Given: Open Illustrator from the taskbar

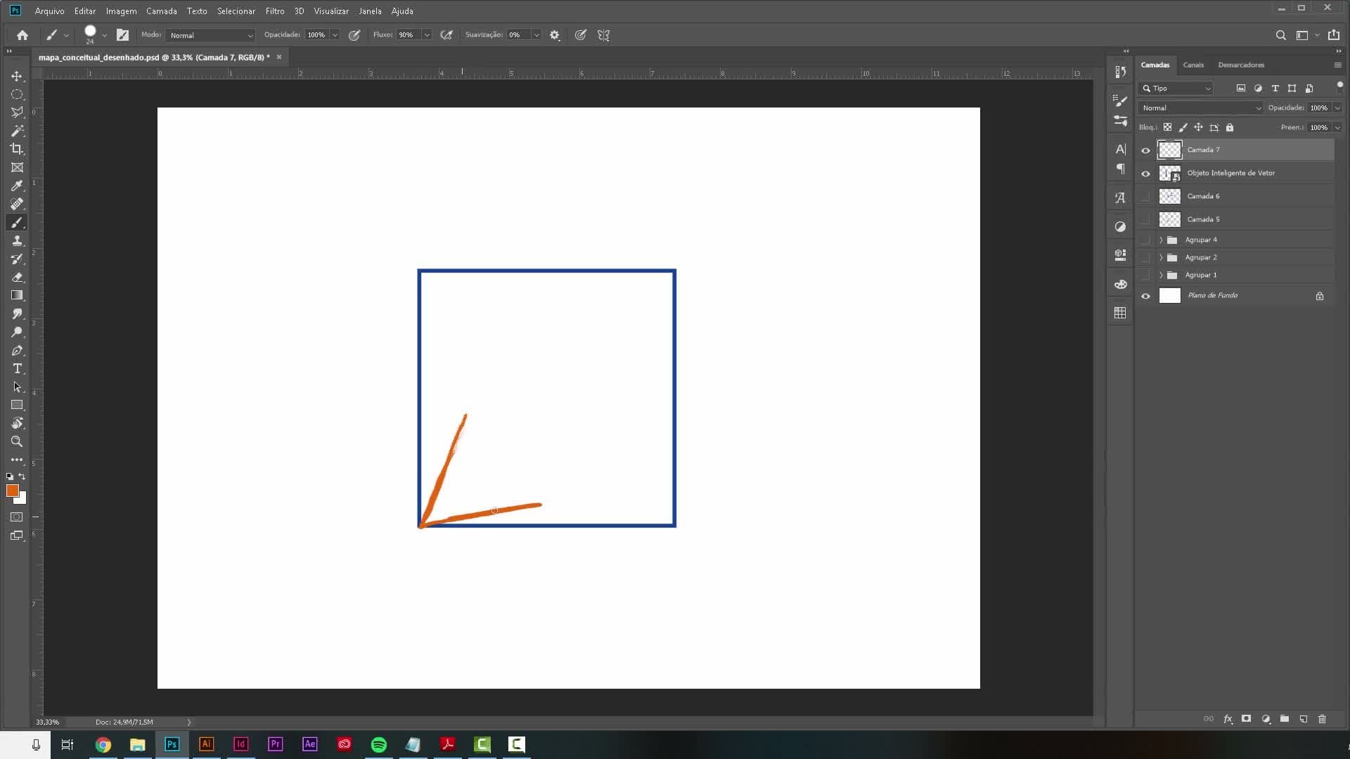Looking at the screenshot, I should tap(206, 744).
